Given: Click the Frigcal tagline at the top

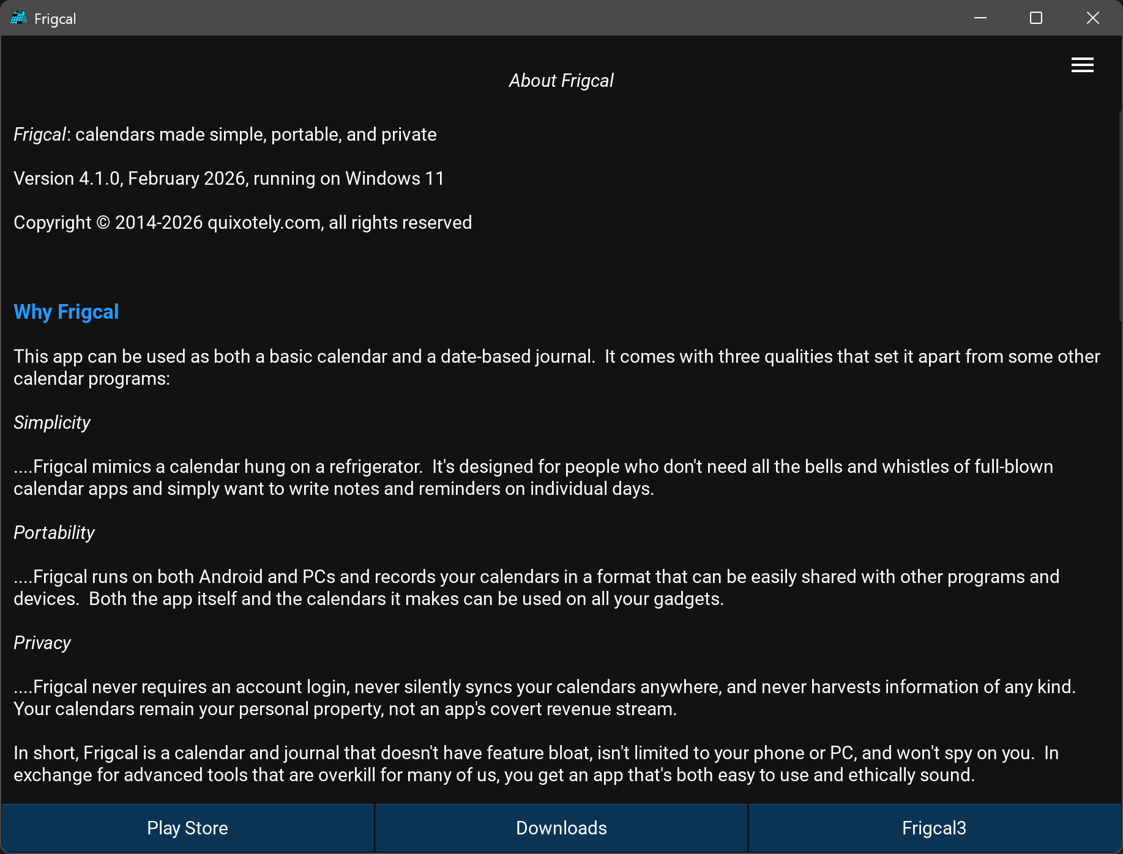Looking at the screenshot, I should pyautogui.click(x=225, y=135).
